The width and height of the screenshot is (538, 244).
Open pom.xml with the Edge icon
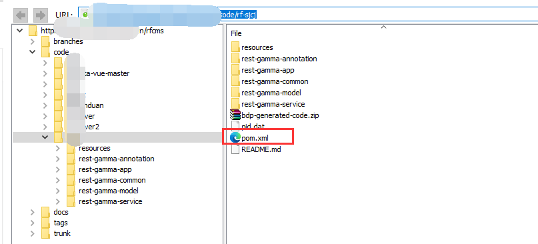point(235,138)
